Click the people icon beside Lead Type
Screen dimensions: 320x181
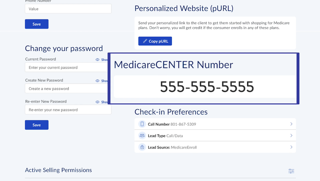[142, 135]
